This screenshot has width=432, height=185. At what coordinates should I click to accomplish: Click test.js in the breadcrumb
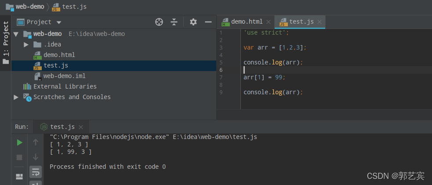pyautogui.click(x=69, y=7)
